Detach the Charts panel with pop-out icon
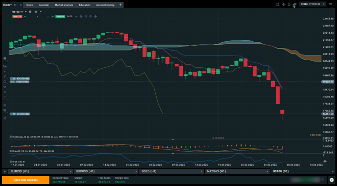The image size is (337, 186). [x=15, y=5]
